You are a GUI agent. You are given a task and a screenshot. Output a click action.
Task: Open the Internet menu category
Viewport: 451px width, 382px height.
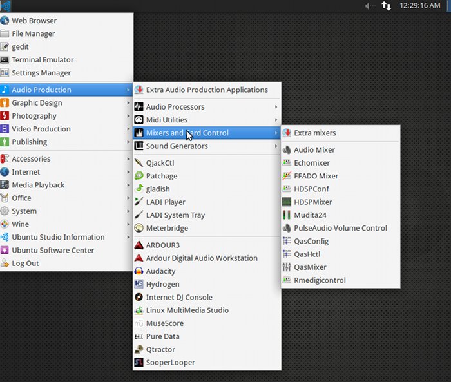click(66, 172)
